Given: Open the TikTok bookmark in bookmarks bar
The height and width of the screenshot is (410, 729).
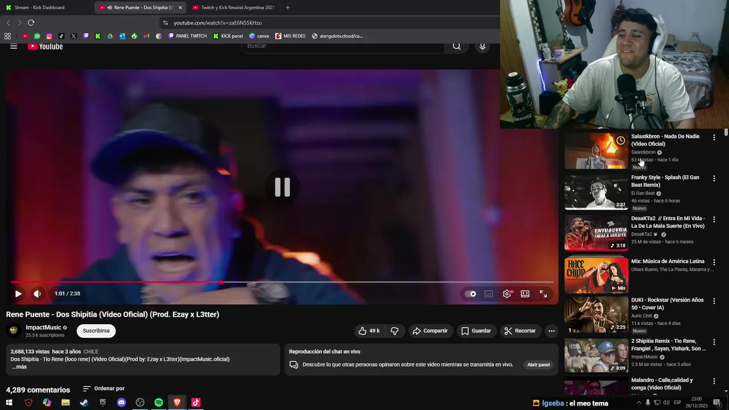Looking at the screenshot, I should click(62, 36).
